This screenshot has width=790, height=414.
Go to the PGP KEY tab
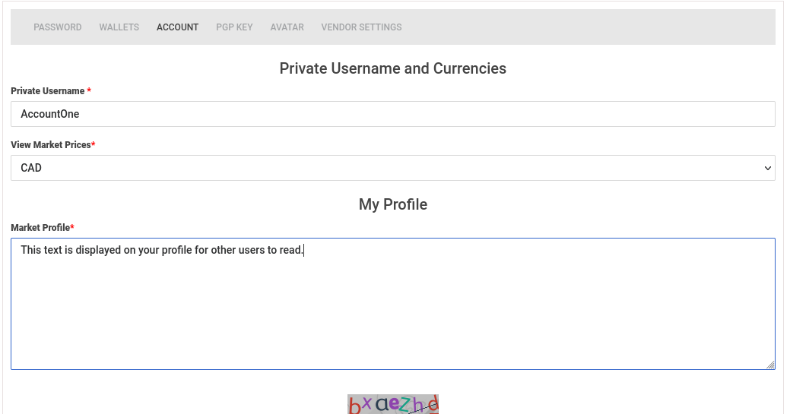pos(234,27)
